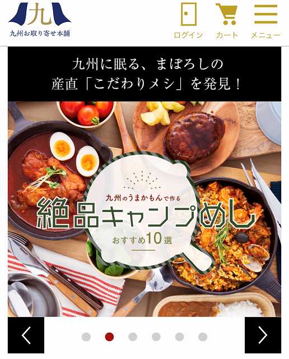Open the hamburger メニュー icon
The height and width of the screenshot is (359, 289).
pyautogui.click(x=265, y=14)
